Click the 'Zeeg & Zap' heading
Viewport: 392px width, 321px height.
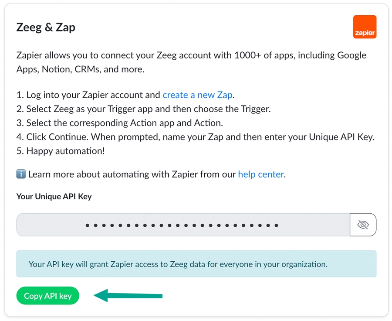click(x=46, y=27)
